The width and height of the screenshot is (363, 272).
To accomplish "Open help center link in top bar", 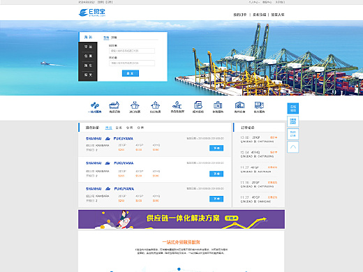I will pos(267,2).
